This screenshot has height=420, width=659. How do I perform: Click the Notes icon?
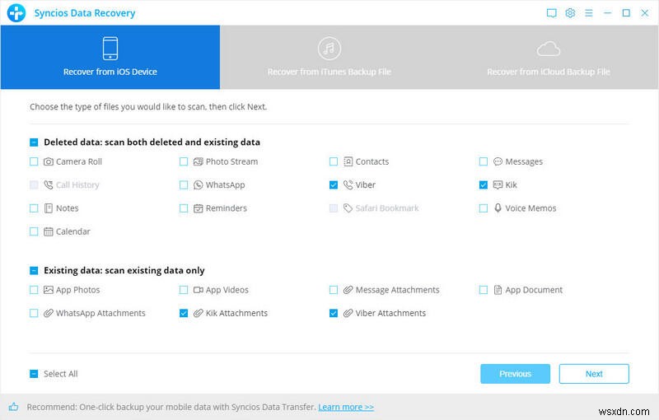pos(49,208)
